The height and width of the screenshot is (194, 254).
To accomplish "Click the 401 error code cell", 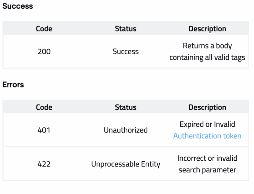I will tap(44, 130).
